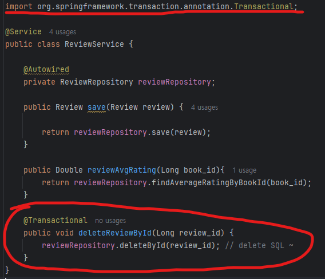Click the Transactional class name in the import line
325x279 pixels.
(x=263, y=7)
